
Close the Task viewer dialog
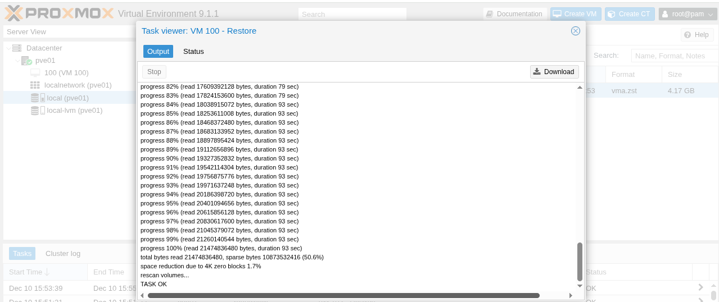pos(575,31)
